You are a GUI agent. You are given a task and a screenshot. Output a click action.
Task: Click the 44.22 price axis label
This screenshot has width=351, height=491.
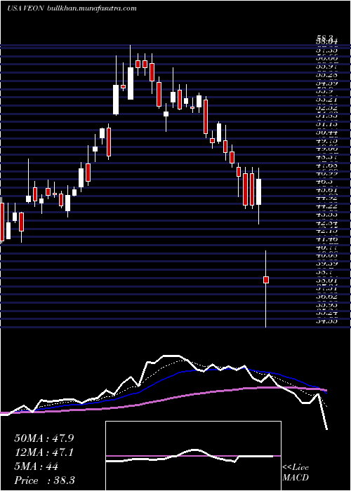click(326, 206)
